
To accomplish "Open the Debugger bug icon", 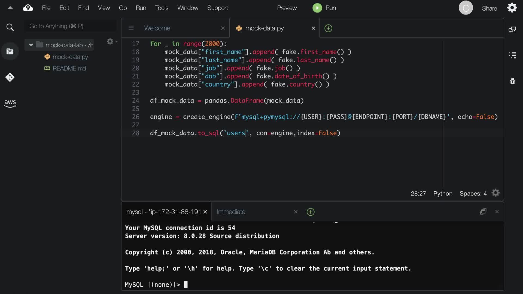I will (x=512, y=81).
